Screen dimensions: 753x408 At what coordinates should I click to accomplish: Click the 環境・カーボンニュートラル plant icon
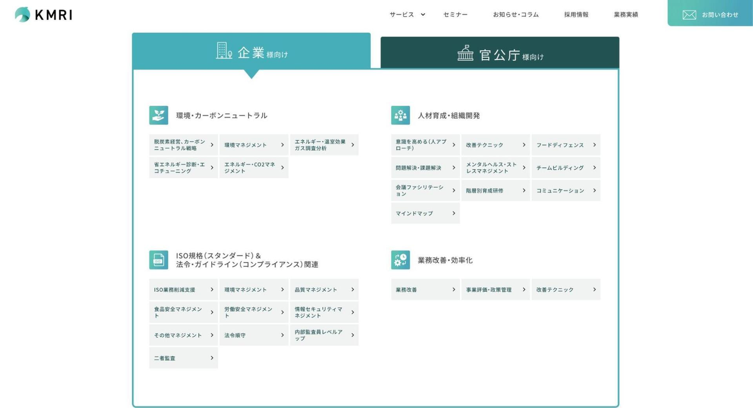pos(158,115)
